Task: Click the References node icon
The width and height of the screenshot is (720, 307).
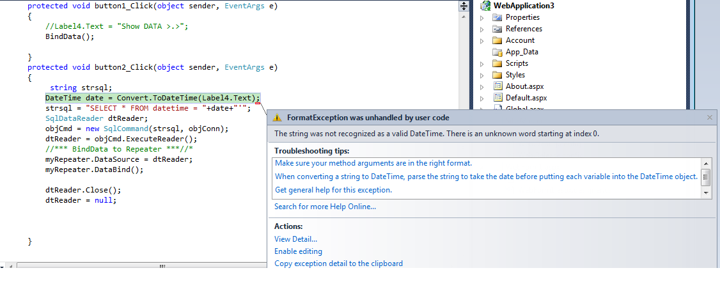Action: pos(497,29)
